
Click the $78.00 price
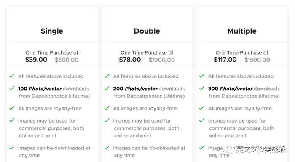(130, 60)
